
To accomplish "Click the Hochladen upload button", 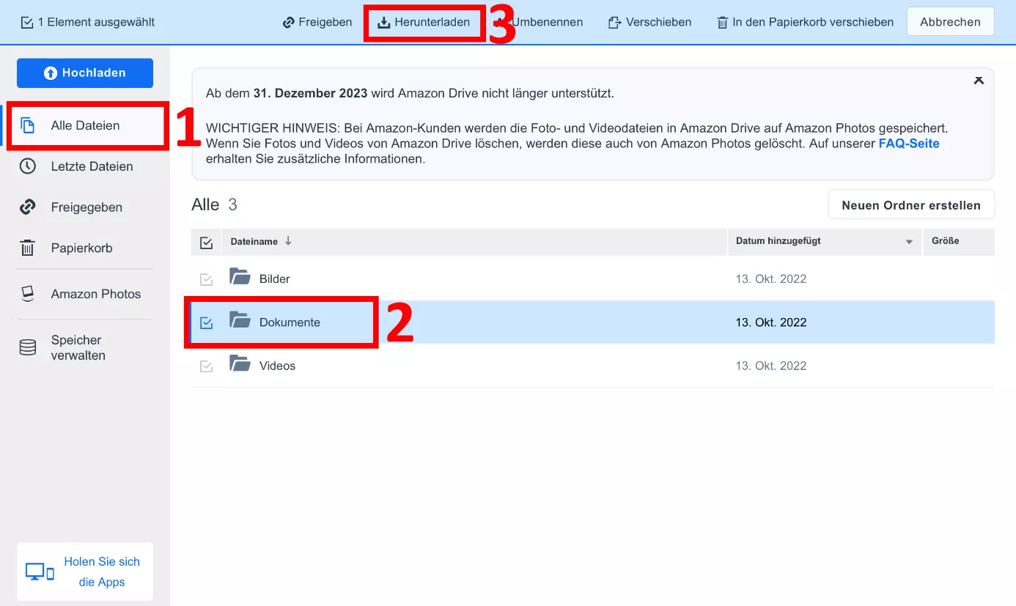I will (x=85, y=73).
